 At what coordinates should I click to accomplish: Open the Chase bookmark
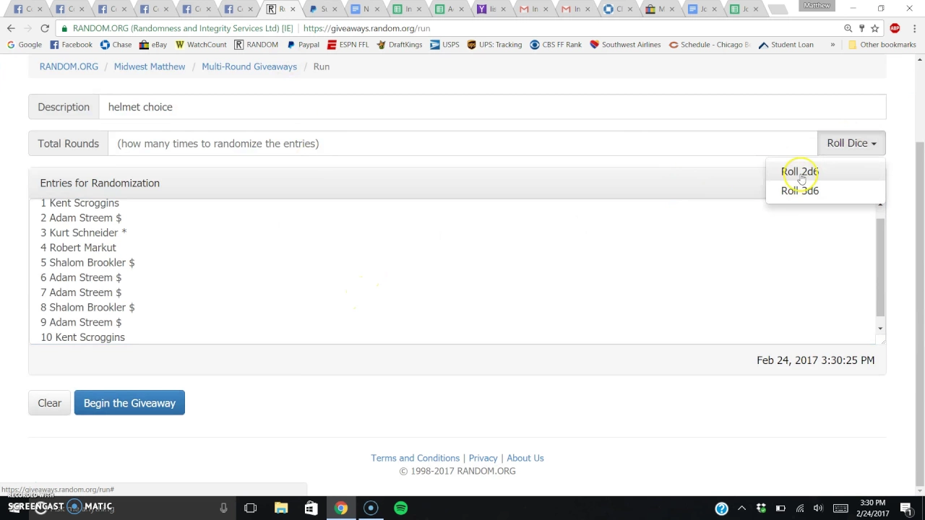point(116,45)
